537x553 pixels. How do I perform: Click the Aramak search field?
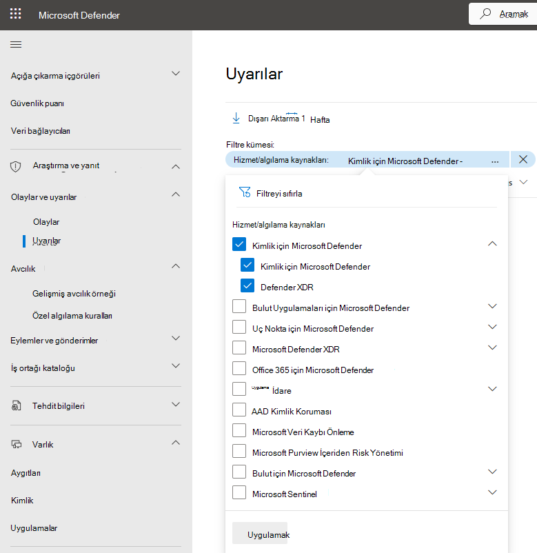503,14
